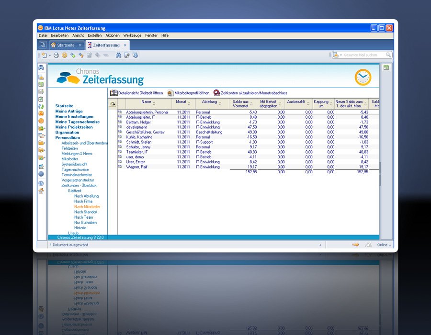Viewport: 431px width, 335px height.
Task: Click the magnifier icon in mail search
Action: (x=388, y=55)
